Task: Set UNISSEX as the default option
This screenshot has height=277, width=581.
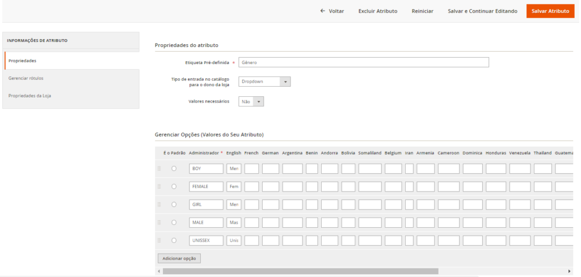Action: pos(174,240)
